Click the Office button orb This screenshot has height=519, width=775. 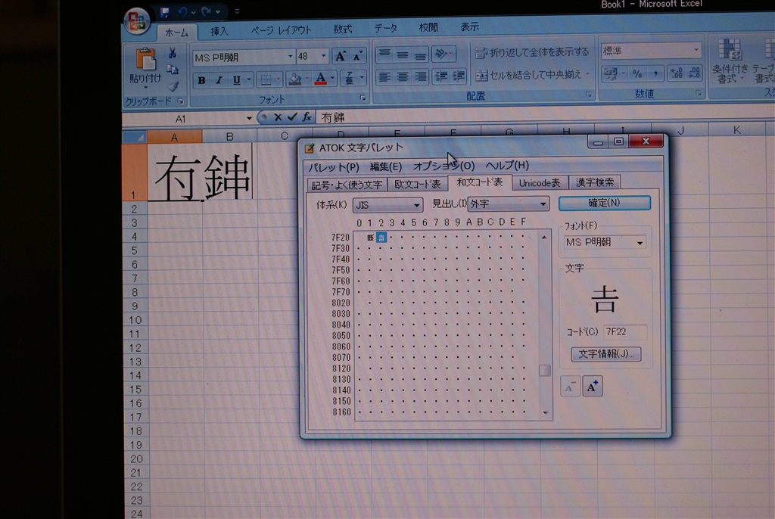coord(137,21)
